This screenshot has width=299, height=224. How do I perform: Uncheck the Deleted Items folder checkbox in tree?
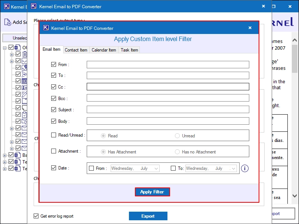(x=18, y=54)
